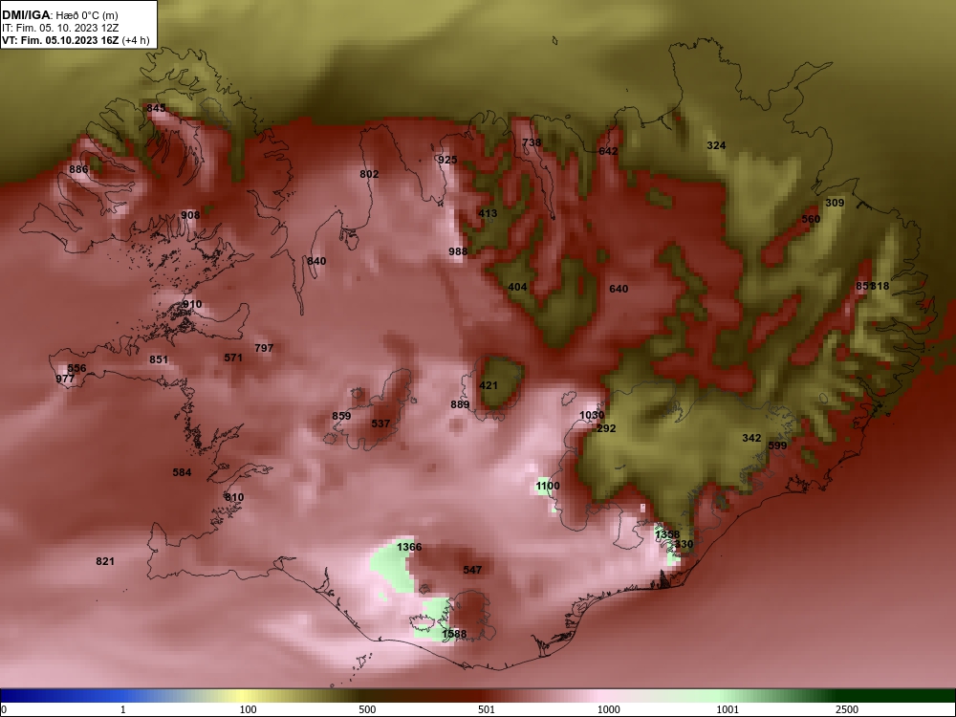Click the 802 value on the map
Screen dimensions: 956x717
point(369,174)
